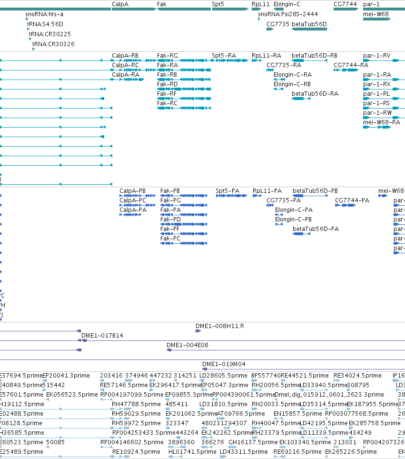This screenshot has height=459, width=405.
Task: Click the RpL11 gene label
Action: (260, 4)
